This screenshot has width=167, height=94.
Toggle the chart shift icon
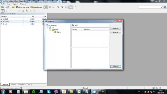click(x=75, y=7)
